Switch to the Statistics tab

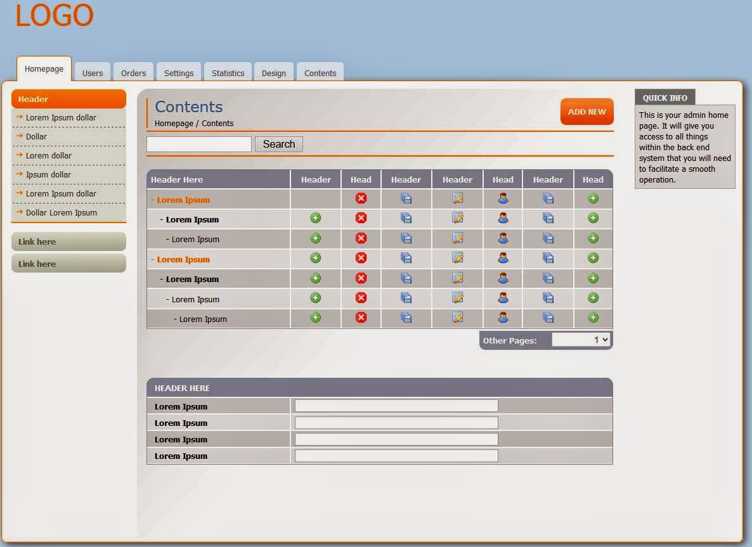pyautogui.click(x=228, y=72)
